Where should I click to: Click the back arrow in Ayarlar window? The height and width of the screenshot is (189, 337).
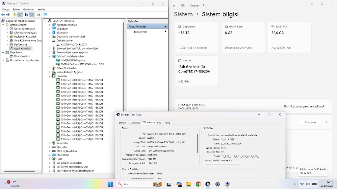point(174,6)
